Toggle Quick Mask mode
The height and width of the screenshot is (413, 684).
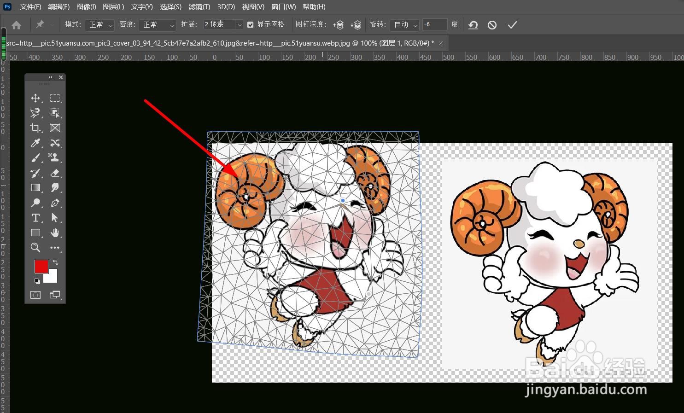(x=35, y=295)
